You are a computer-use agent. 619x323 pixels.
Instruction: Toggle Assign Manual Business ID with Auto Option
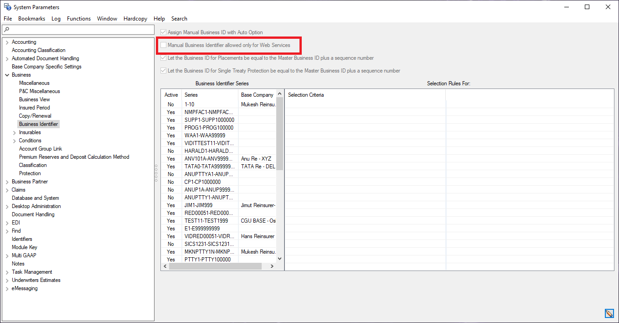click(164, 32)
